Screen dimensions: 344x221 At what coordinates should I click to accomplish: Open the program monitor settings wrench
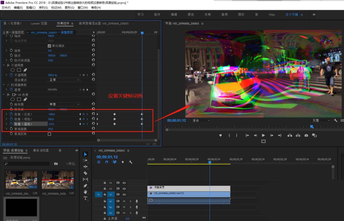point(336,120)
